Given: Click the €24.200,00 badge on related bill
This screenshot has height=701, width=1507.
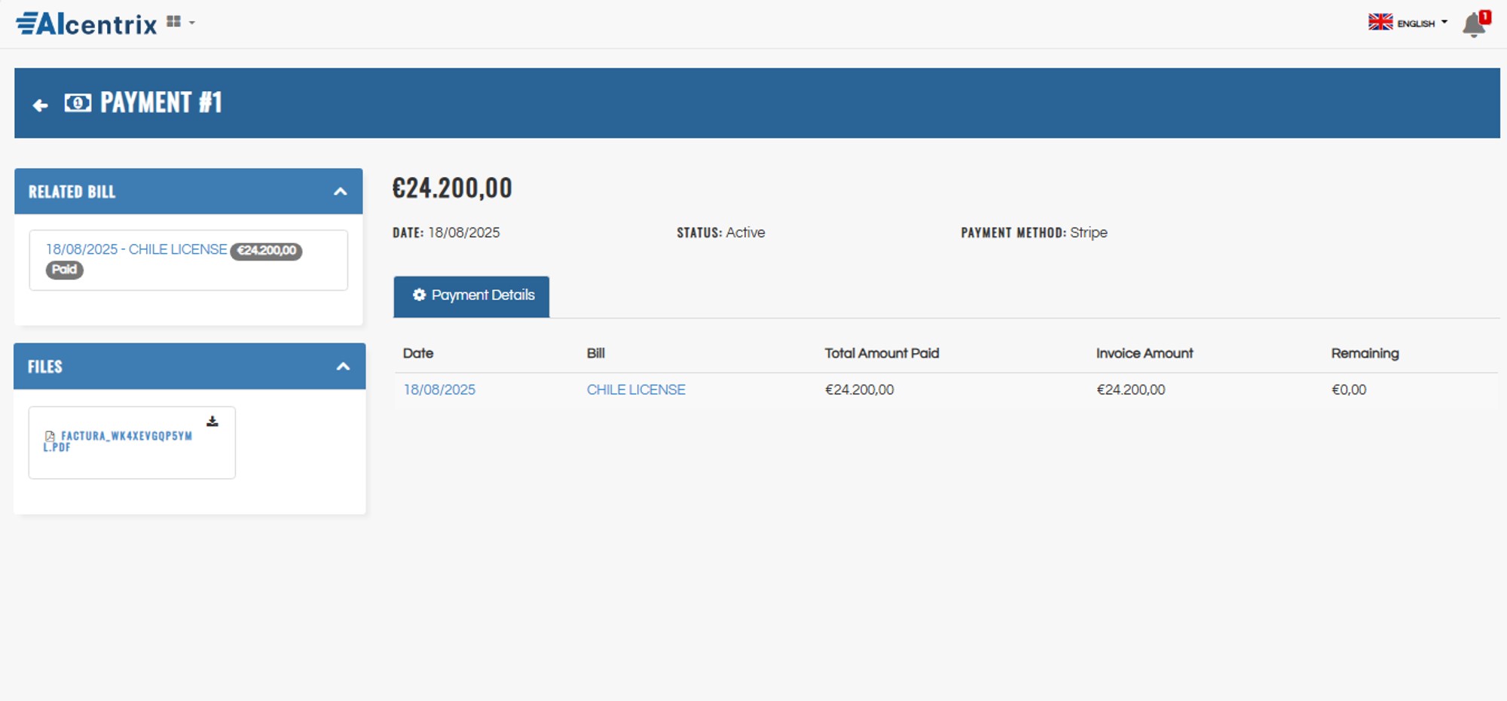Looking at the screenshot, I should click(x=266, y=251).
